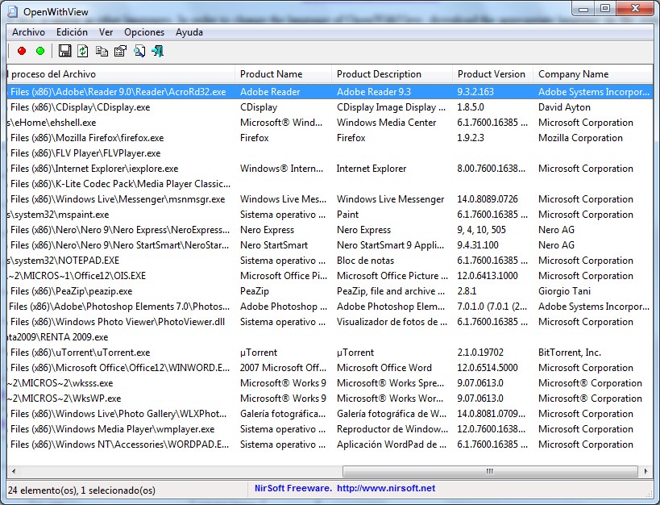Click the 'NirSoft Freeware.' status bar text
660x505 pixels.
coord(293,488)
